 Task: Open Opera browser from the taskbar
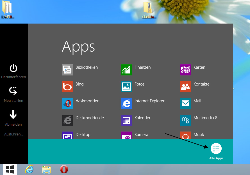click(64, 169)
